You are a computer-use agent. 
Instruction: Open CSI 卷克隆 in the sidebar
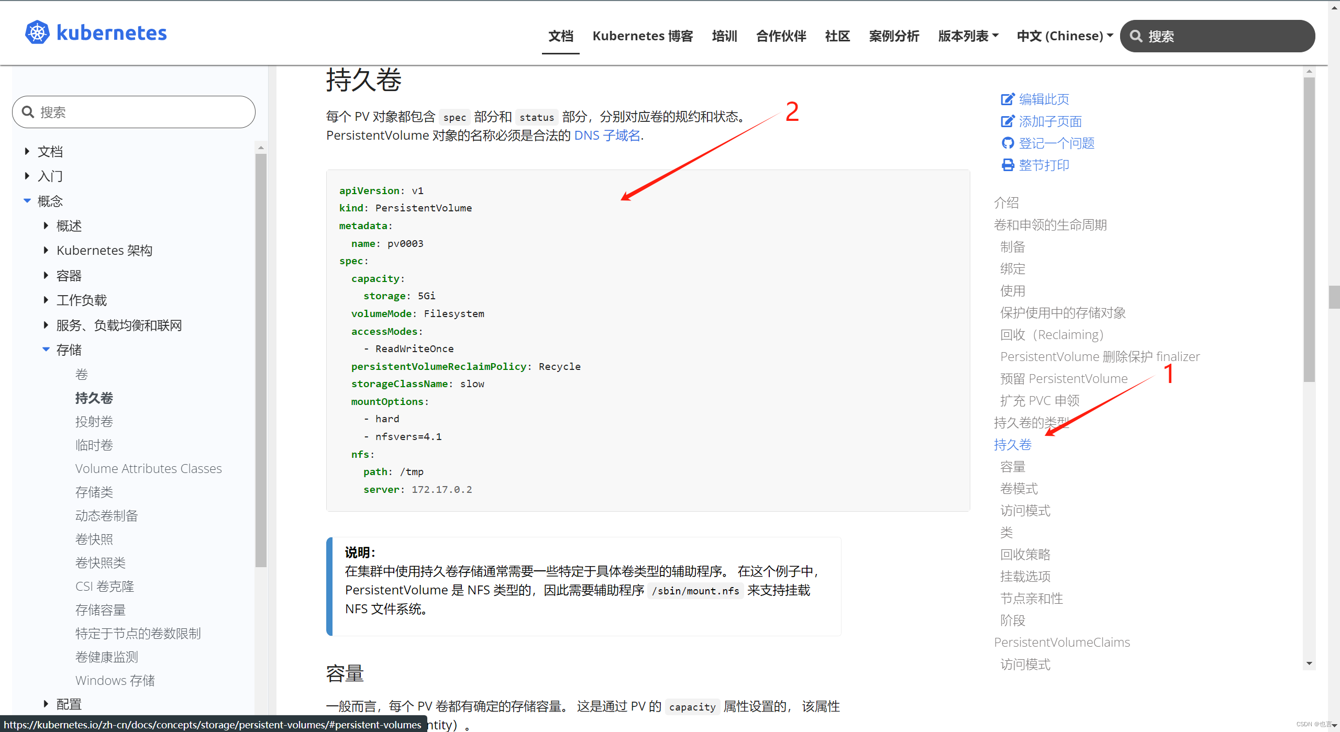point(105,586)
